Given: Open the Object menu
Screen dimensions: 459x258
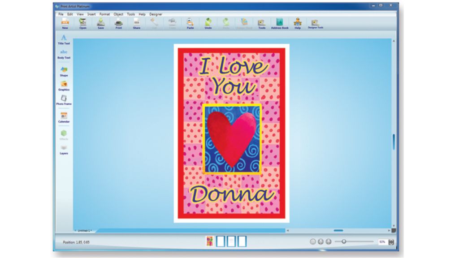Looking at the screenshot, I should point(118,14).
